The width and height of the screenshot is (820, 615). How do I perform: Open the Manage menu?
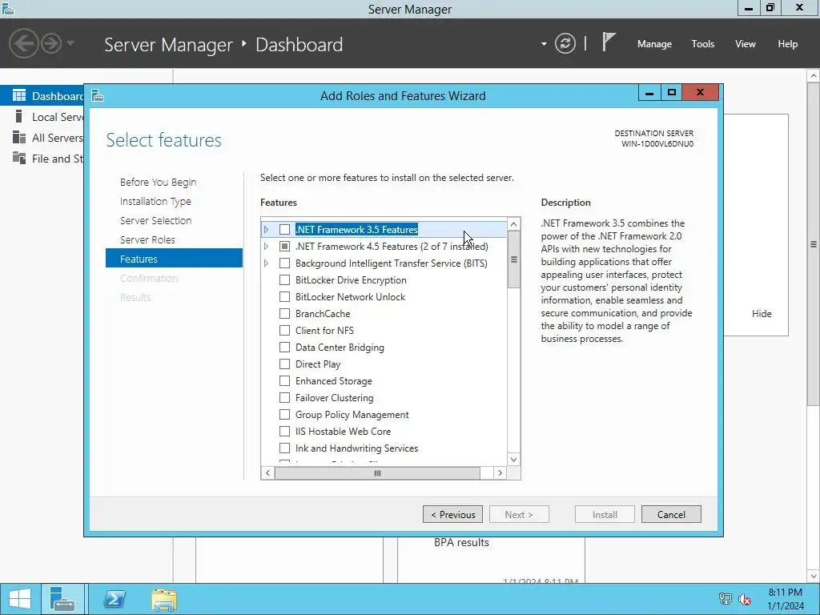click(654, 44)
